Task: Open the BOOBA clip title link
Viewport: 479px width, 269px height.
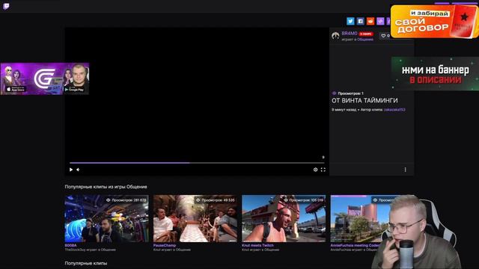Action: pyautogui.click(x=70, y=245)
